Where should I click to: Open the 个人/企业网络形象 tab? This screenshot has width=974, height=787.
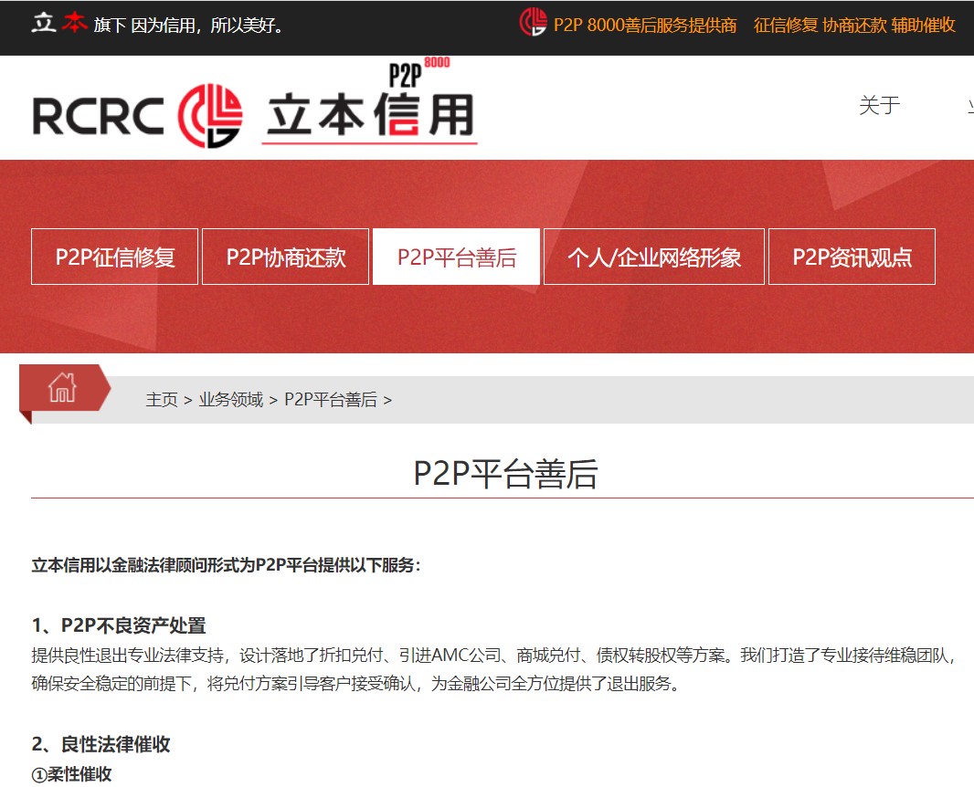click(653, 257)
